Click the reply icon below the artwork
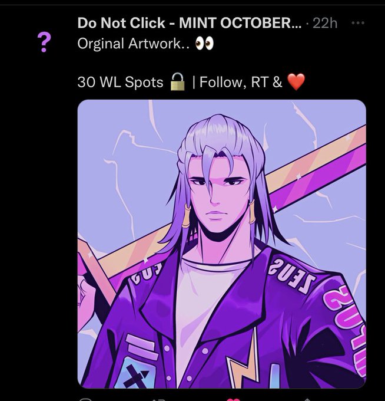Viewport: 385px width, 401px height. [85, 400]
